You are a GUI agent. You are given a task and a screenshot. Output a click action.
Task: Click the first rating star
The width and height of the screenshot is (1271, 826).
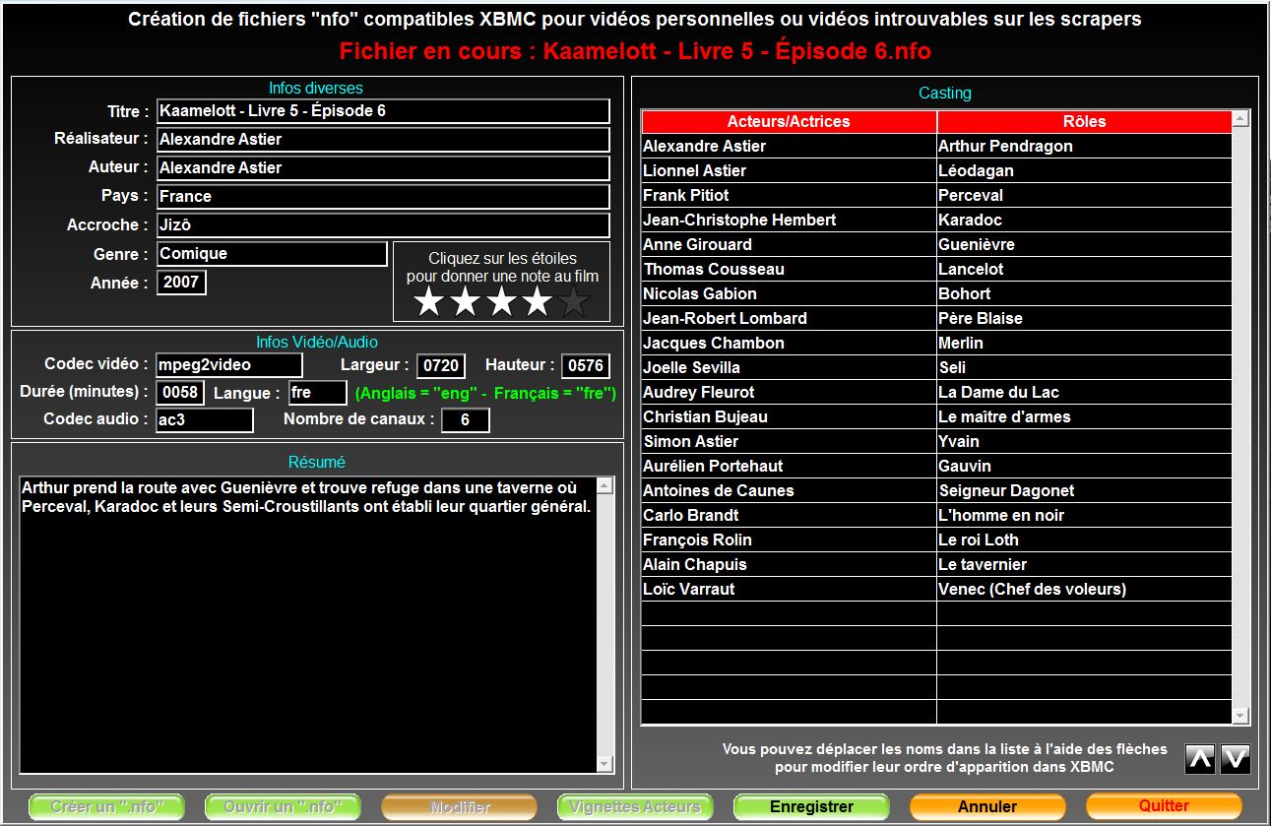[x=428, y=302]
